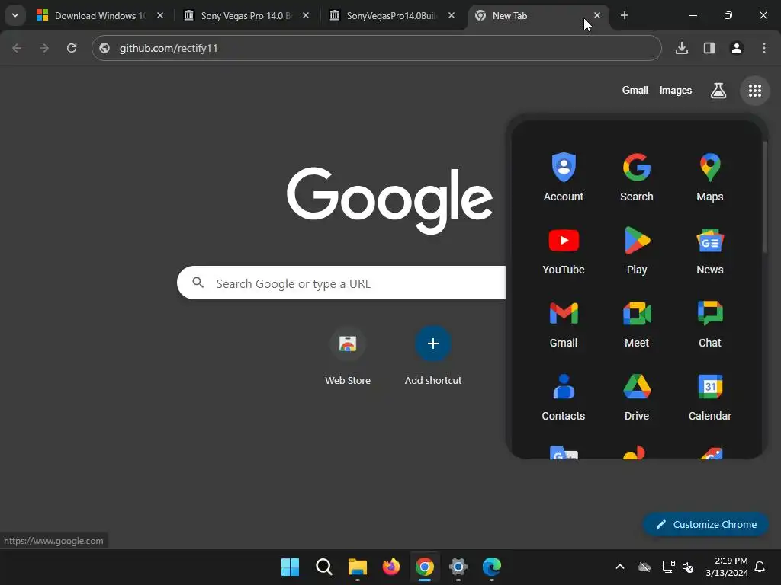Open Microsoft Edge from taskbar
Image resolution: width=781 pixels, height=585 pixels.
tap(492, 567)
